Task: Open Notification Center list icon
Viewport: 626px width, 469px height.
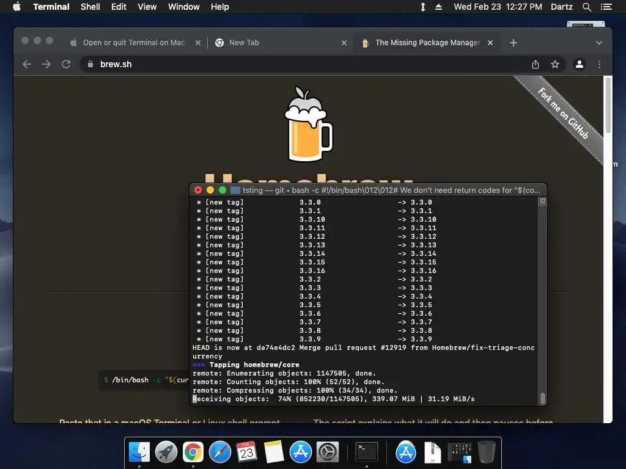Action: [x=606, y=7]
